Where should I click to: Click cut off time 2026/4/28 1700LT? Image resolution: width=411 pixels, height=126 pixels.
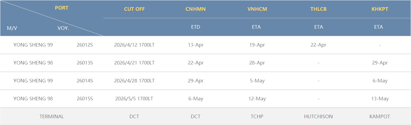click(134, 81)
